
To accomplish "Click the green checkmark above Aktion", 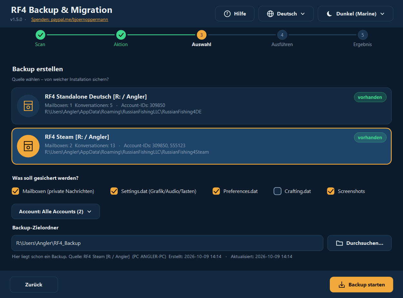I will pos(121,35).
